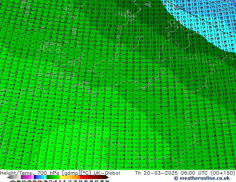
Task: Click the copyright symbol before weatheronline
Action: (x=176, y=178)
